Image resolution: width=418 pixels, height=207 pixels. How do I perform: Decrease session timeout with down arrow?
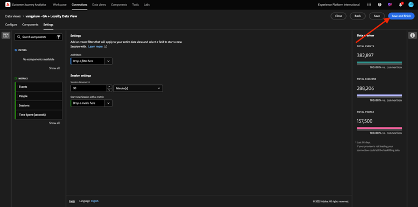click(109, 90)
